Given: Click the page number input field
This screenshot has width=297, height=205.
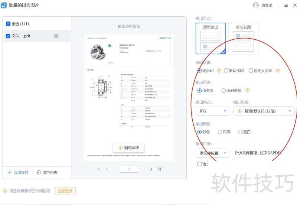Looking at the screenshot, I should (129, 169).
